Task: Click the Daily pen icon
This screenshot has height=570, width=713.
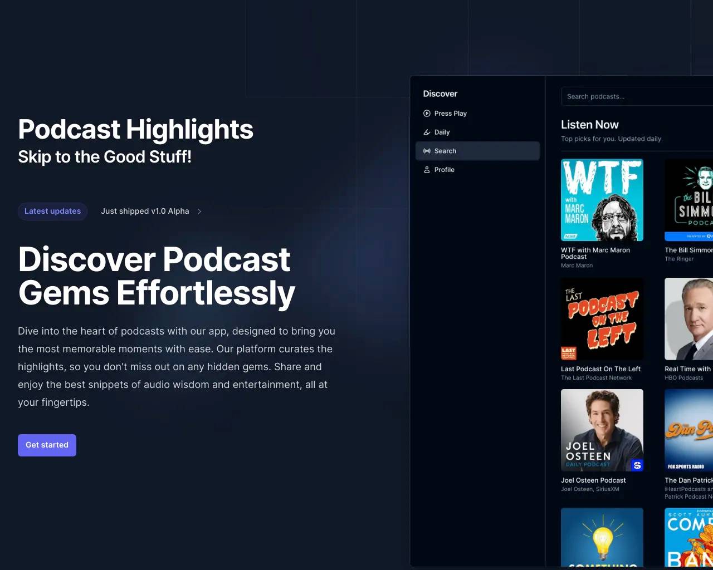Action: click(427, 132)
